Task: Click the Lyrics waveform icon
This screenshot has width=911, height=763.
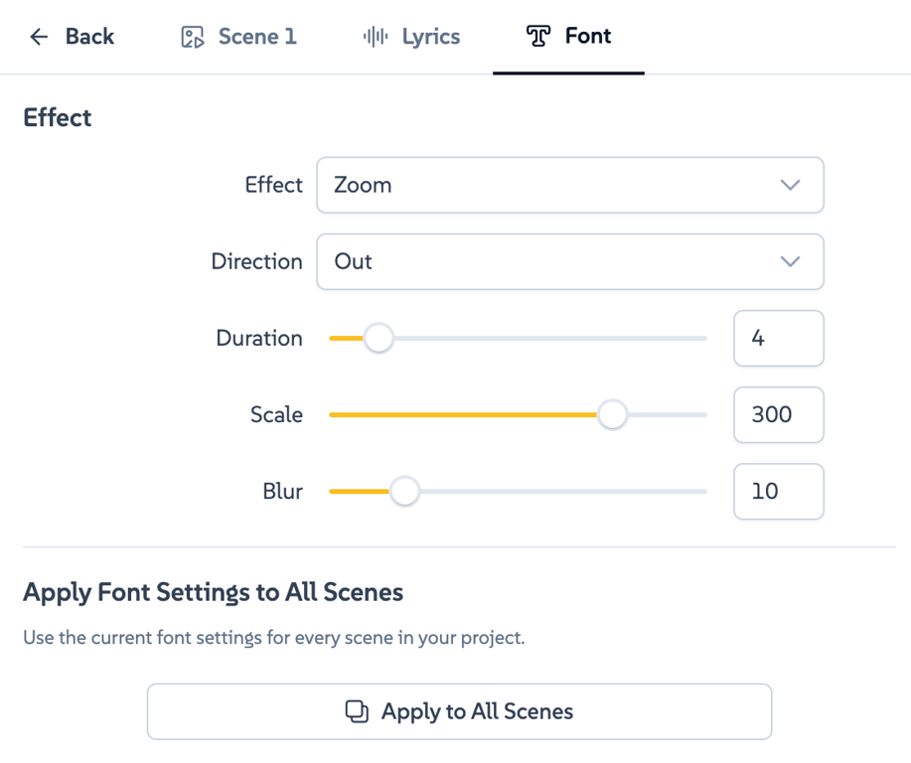Action: pos(376,37)
